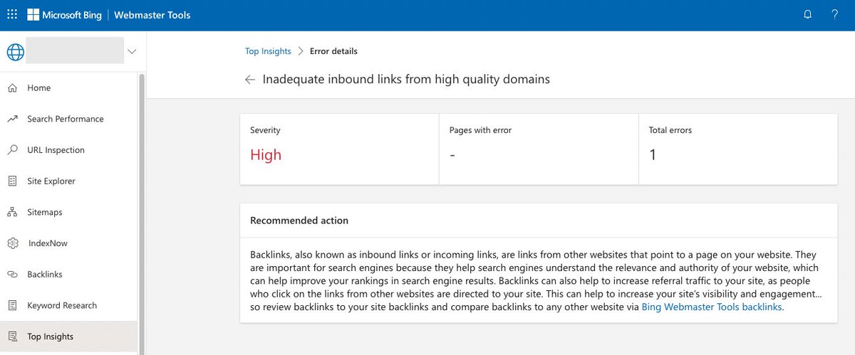Click the Top Insights icon
855x355 pixels.
point(12,337)
